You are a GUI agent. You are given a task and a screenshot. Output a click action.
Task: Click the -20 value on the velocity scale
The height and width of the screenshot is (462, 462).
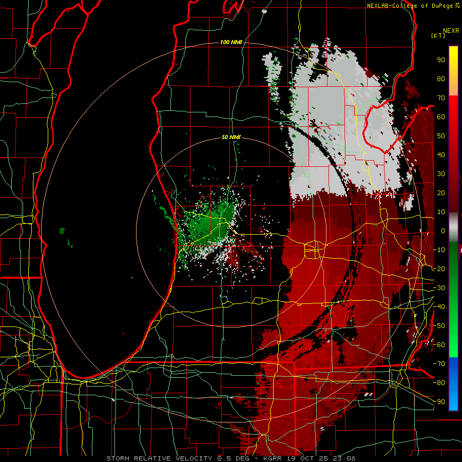click(x=439, y=268)
